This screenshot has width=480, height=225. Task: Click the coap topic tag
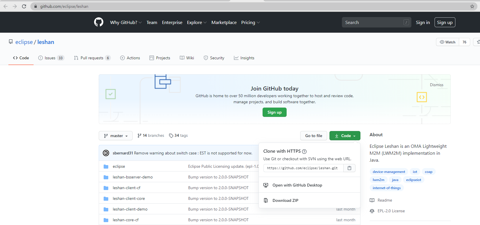coord(428,172)
